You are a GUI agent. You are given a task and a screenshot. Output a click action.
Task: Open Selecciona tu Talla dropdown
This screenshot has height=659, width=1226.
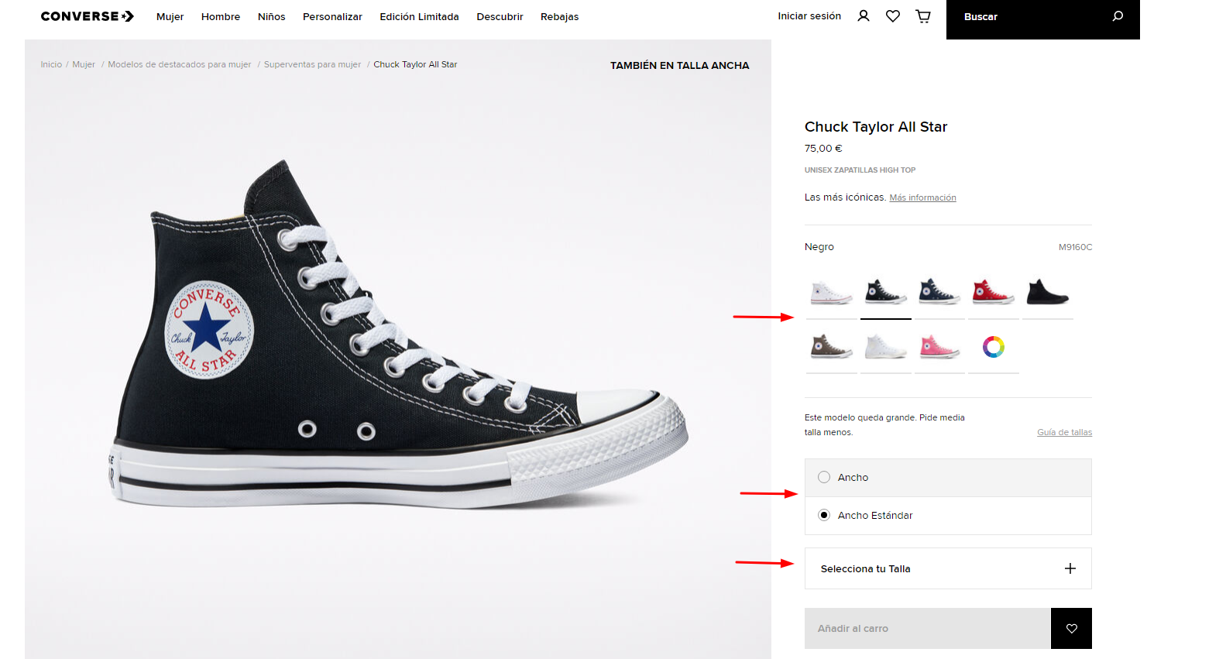pyautogui.click(x=948, y=568)
